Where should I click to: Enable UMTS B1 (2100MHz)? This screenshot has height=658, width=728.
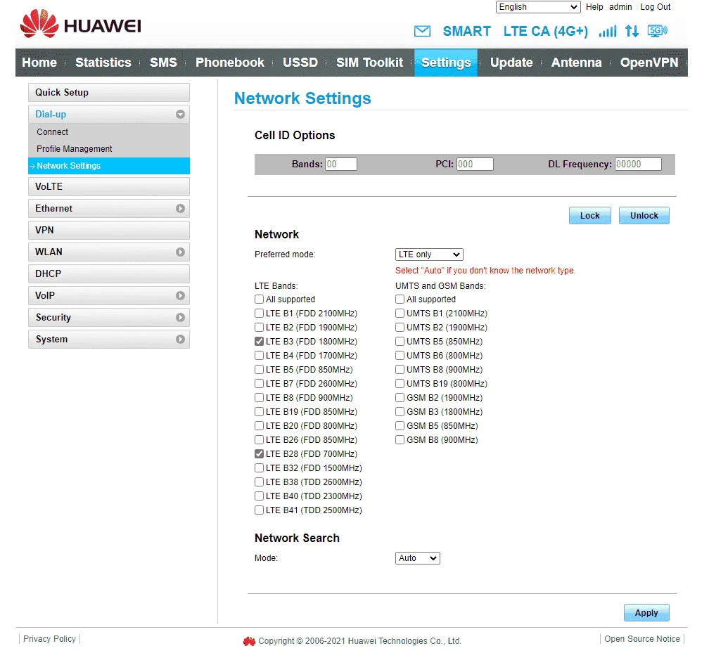click(400, 314)
